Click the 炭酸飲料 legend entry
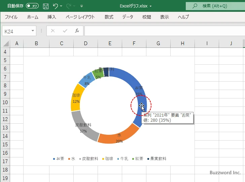245x182 pixels. (89, 159)
